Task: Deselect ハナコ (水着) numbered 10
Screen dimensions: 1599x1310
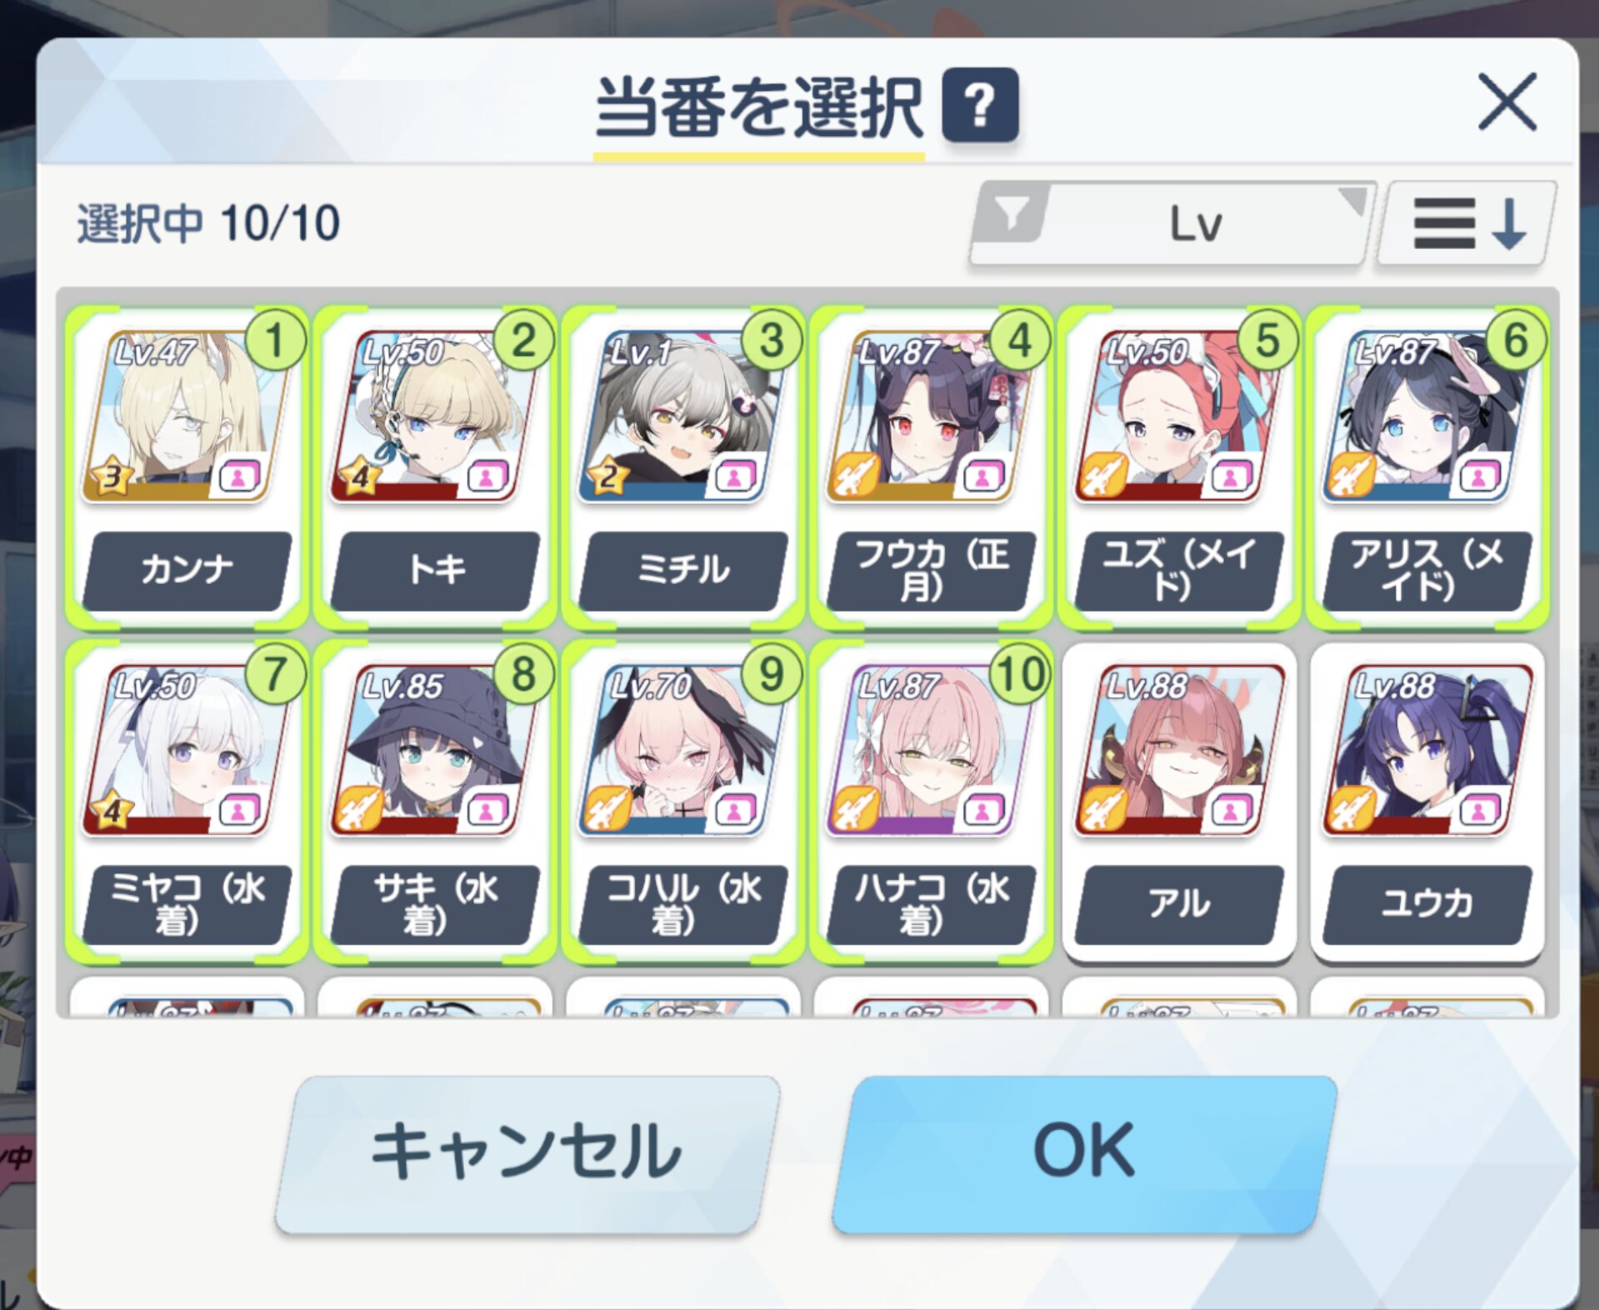Action: click(931, 802)
